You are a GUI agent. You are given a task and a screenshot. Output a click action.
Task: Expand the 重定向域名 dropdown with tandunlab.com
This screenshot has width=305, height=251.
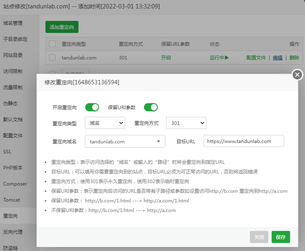tap(125, 141)
